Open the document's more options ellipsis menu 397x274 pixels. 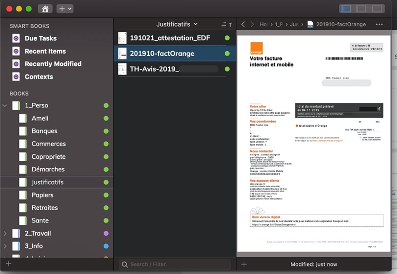(x=379, y=24)
